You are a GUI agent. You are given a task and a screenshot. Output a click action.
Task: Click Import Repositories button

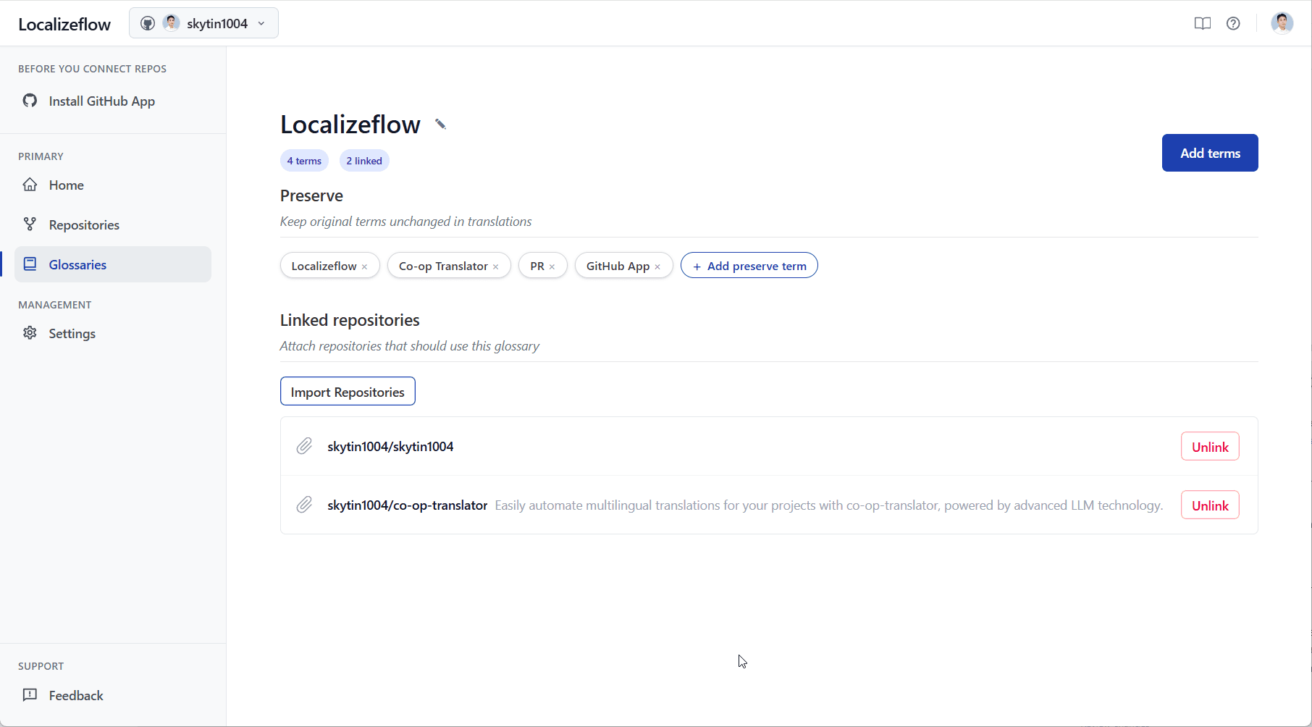[x=348, y=392]
